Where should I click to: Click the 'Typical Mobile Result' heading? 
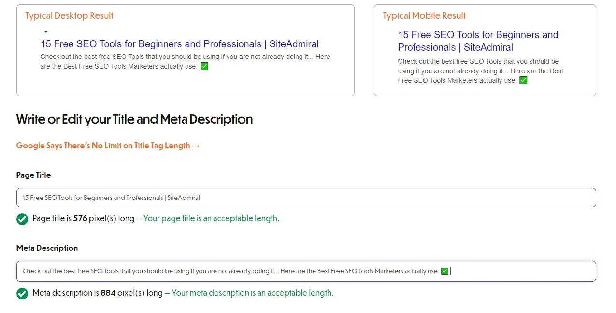(424, 16)
